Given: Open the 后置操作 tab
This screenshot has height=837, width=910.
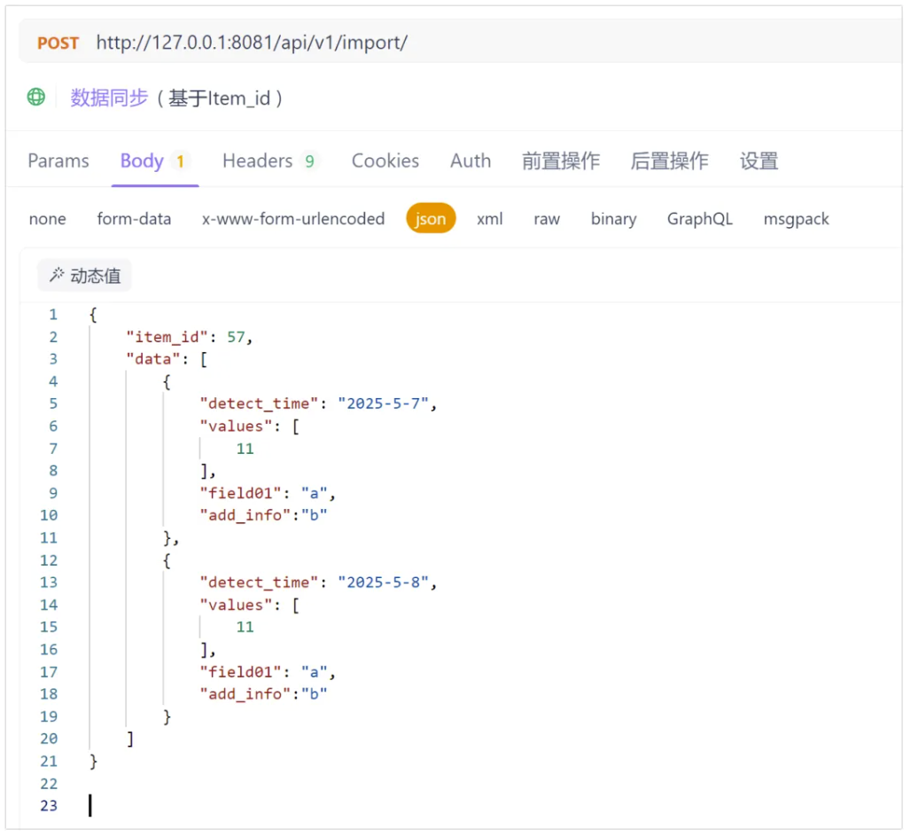Looking at the screenshot, I should (669, 160).
